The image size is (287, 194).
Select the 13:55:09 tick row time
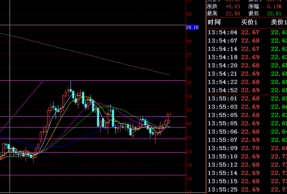[x=223, y=148]
